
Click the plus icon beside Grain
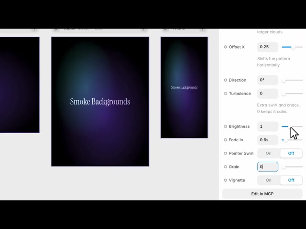click(x=225, y=167)
